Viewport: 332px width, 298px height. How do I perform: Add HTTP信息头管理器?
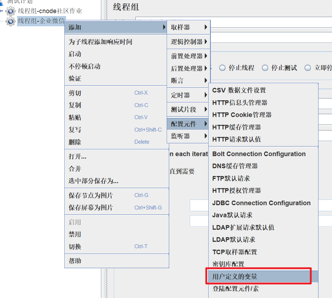[263, 102]
